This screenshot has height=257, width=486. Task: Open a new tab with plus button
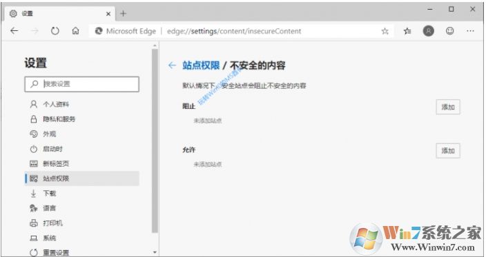(124, 14)
